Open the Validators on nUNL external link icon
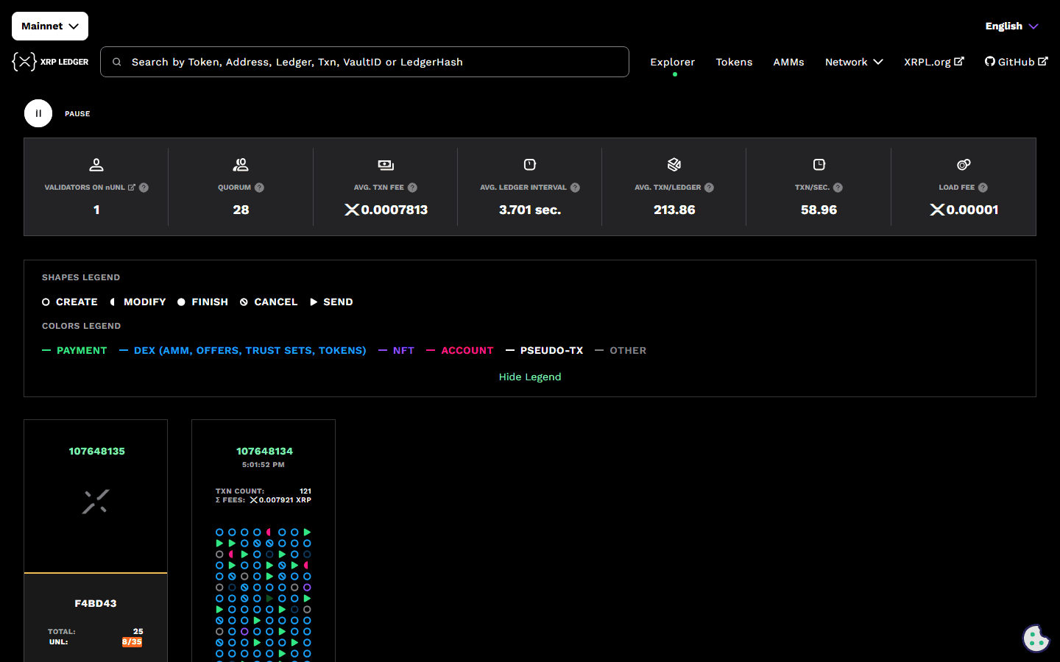This screenshot has width=1060, height=662. pyautogui.click(x=132, y=188)
